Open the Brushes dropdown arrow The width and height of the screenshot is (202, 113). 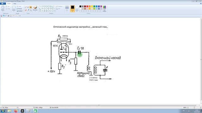pyautogui.click(x=35, y=11)
